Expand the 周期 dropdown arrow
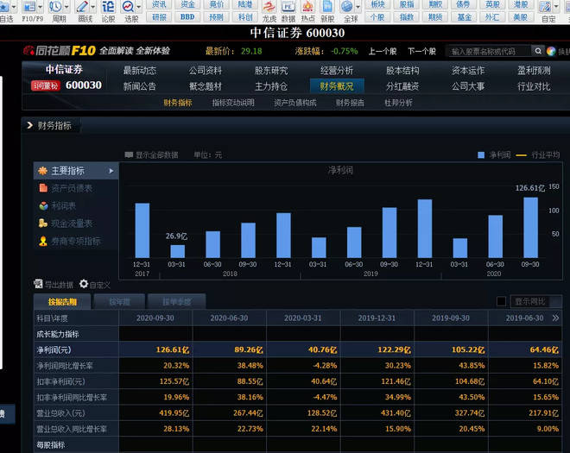 pos(66,7)
